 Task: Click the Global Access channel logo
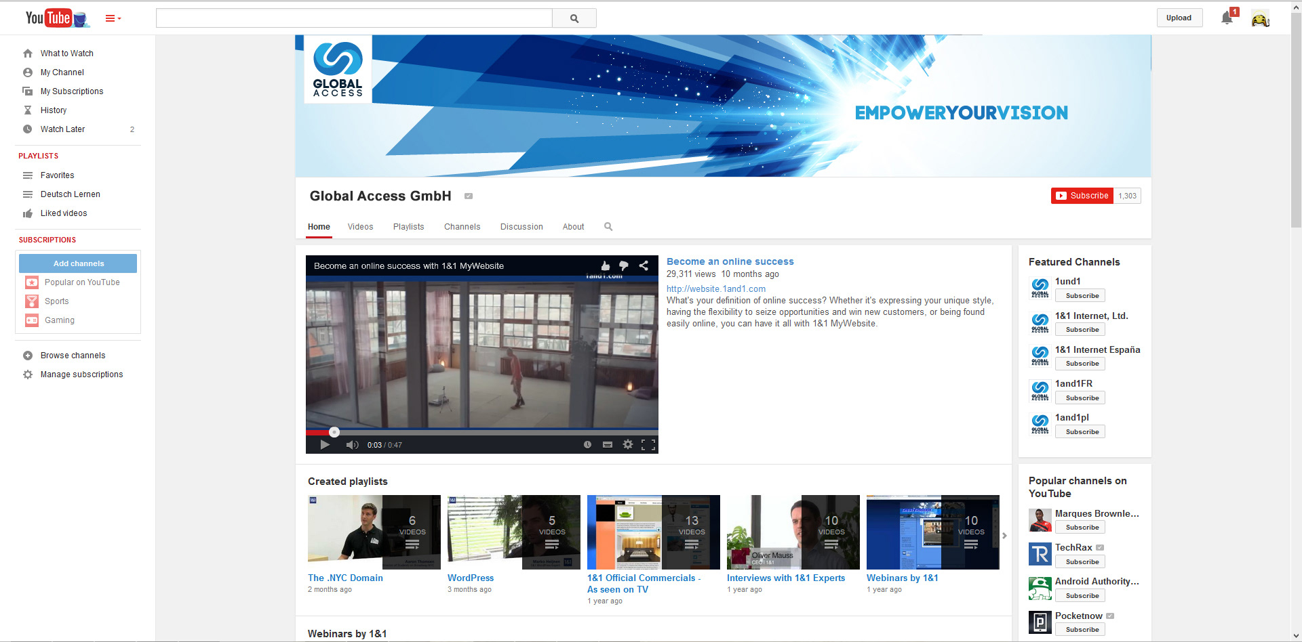338,69
